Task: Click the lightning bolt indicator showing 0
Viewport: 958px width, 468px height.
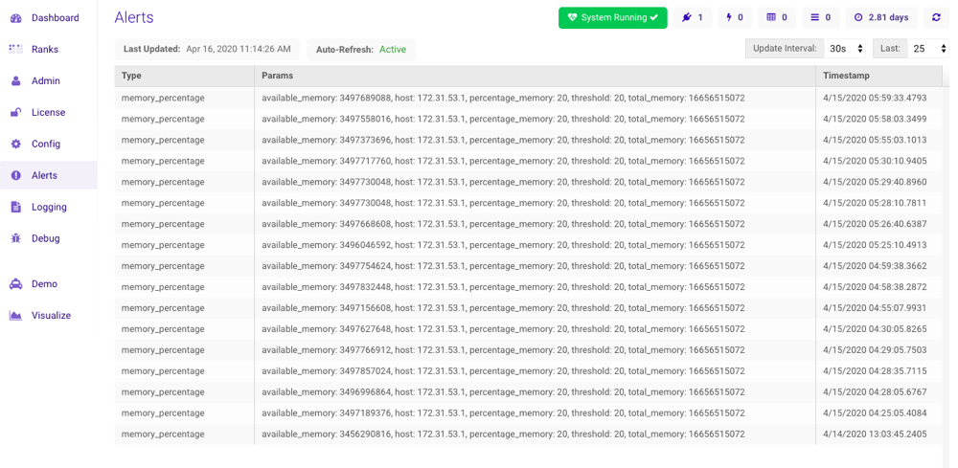Action: (735, 17)
